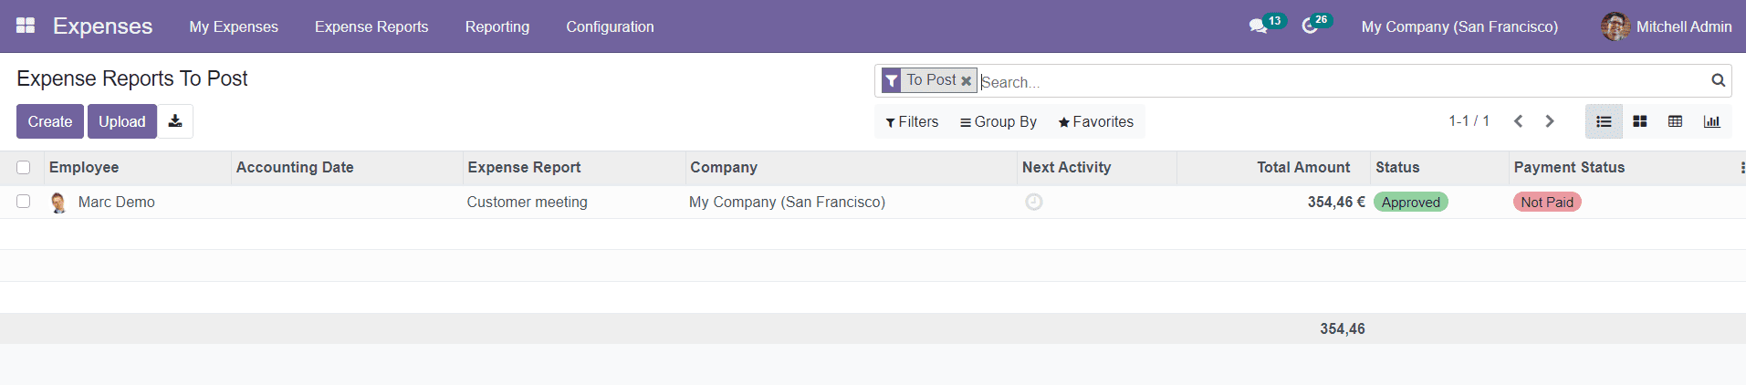1746x385 pixels.
Task: Open company switcher My Company (San Francisco)
Action: [x=1459, y=26]
